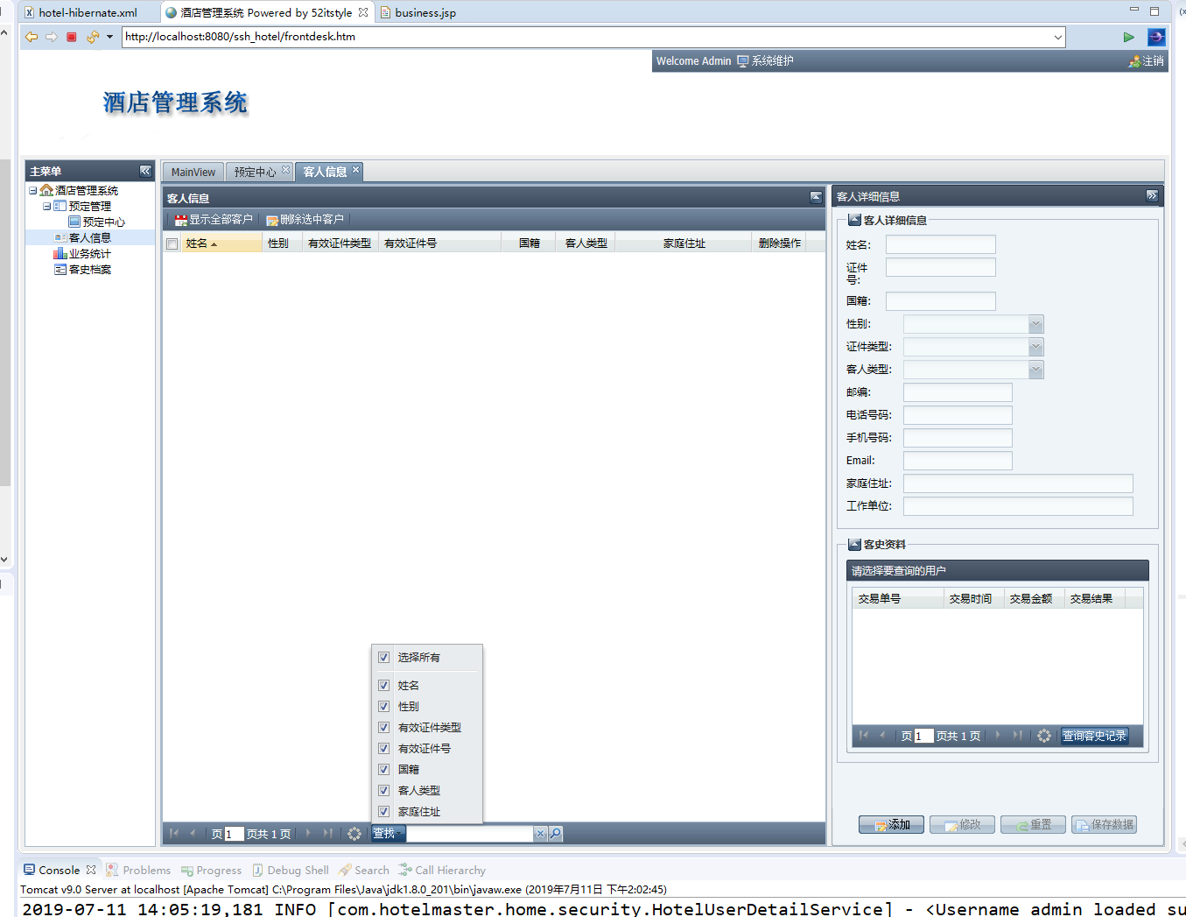This screenshot has height=917, width=1186.
Task: Go to next page in customer grid
Action: 308,834
